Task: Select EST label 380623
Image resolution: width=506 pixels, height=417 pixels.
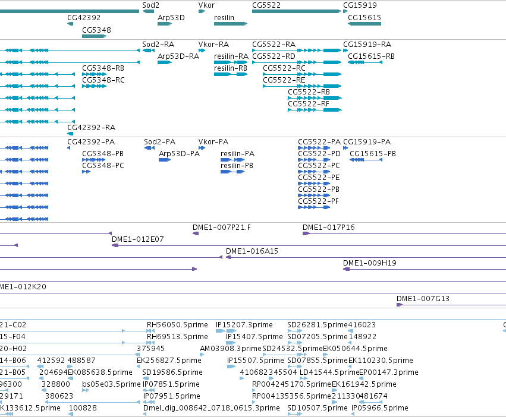Action: point(59,396)
